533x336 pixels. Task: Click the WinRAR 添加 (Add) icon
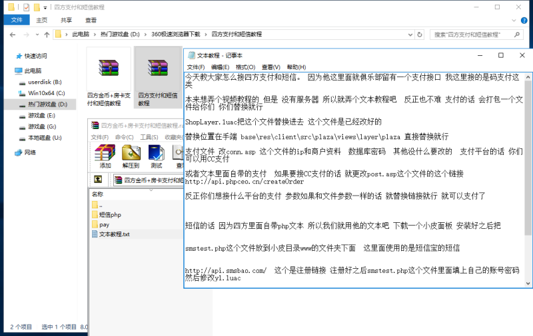tap(105, 156)
